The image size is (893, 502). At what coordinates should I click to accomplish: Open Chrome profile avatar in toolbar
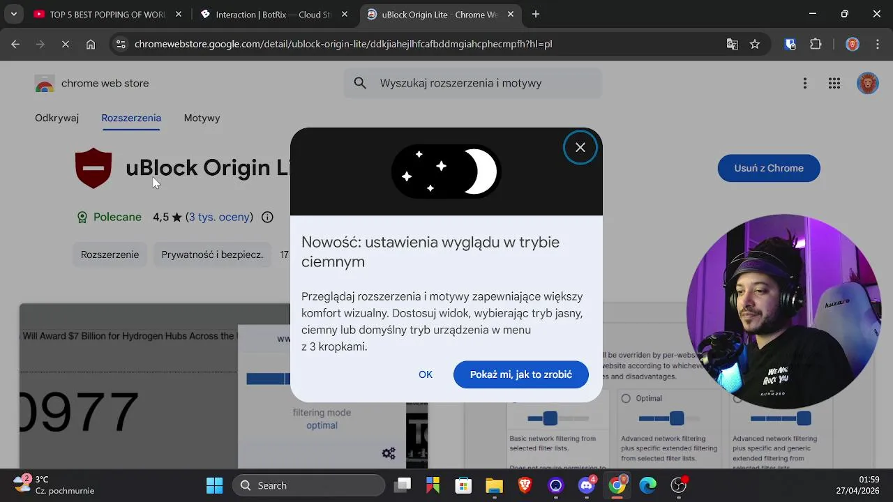853,44
